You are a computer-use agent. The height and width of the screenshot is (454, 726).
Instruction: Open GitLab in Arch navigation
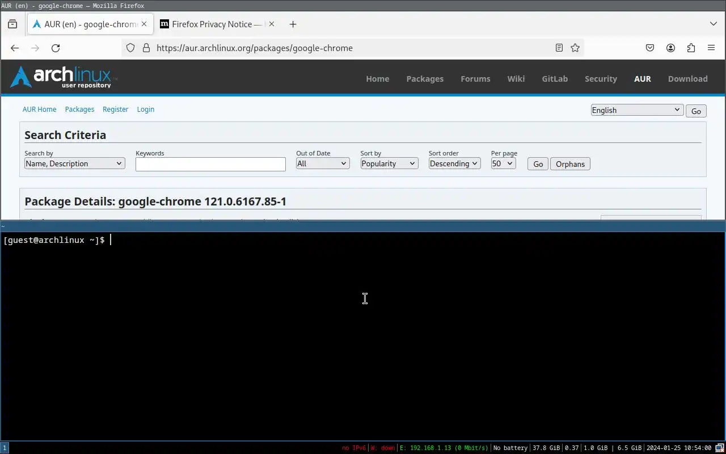(x=555, y=79)
